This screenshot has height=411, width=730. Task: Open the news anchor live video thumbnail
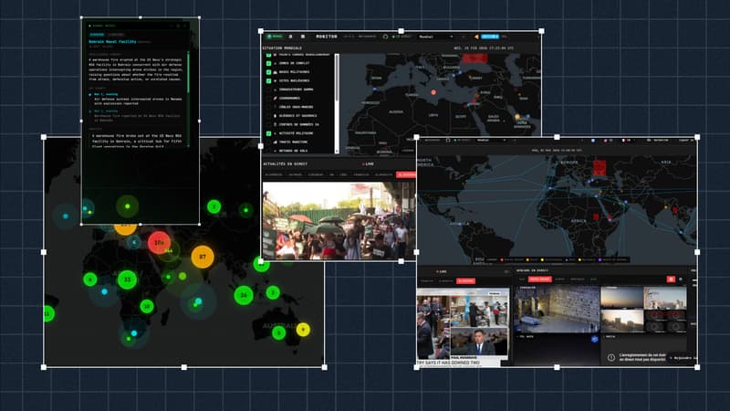pos(480,342)
